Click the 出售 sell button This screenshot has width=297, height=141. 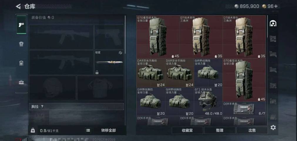point(252,130)
